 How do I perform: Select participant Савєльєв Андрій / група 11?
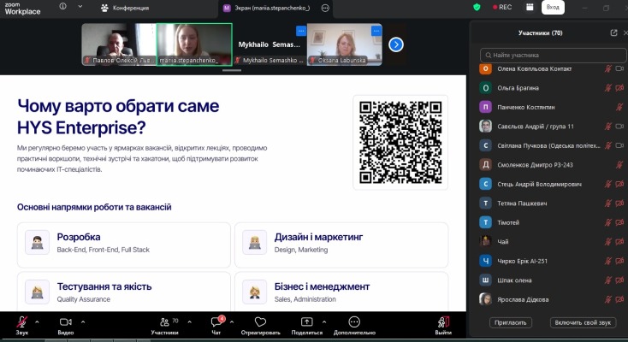click(552, 127)
